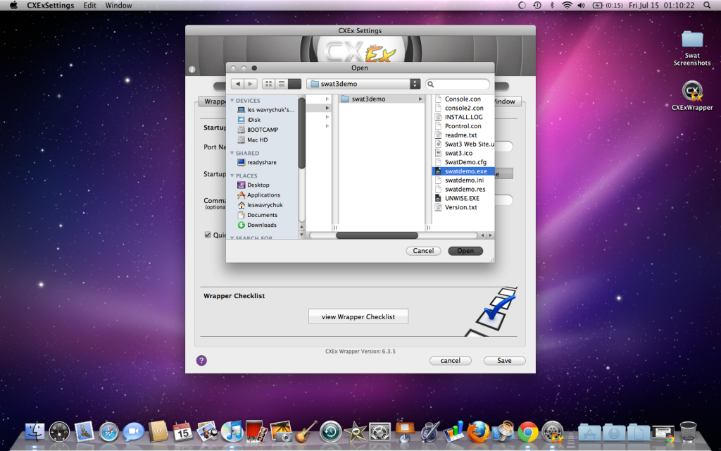The image size is (721, 451).
Task: Open the CXExSettings menu
Action: [51, 5]
